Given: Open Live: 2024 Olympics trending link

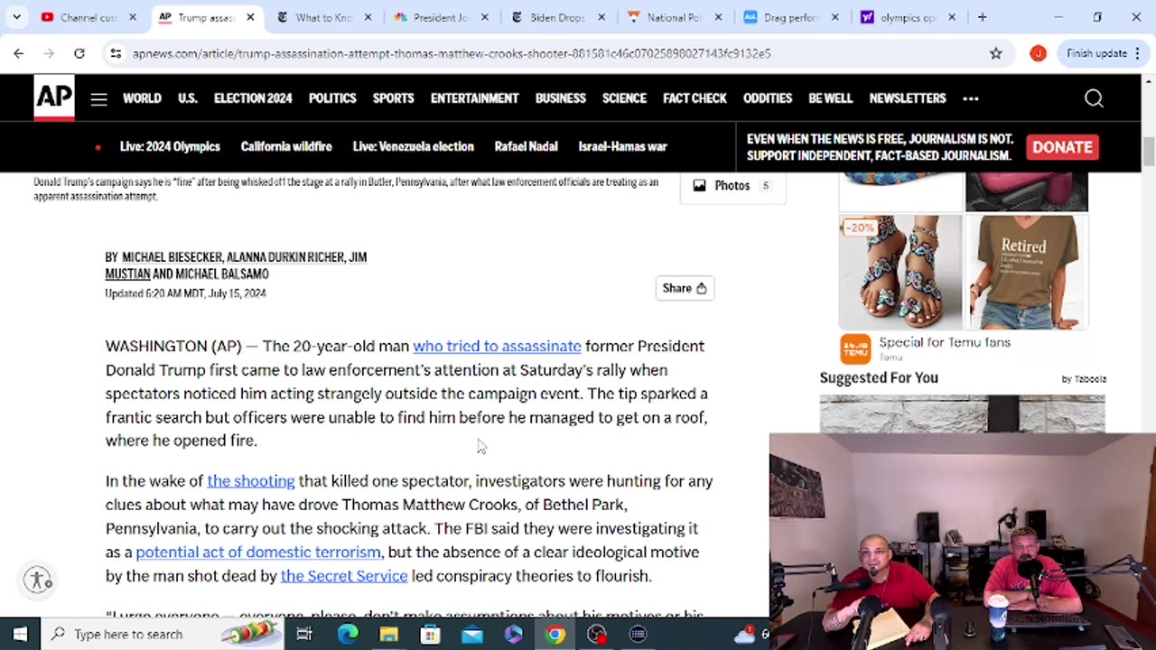Looking at the screenshot, I should (170, 146).
